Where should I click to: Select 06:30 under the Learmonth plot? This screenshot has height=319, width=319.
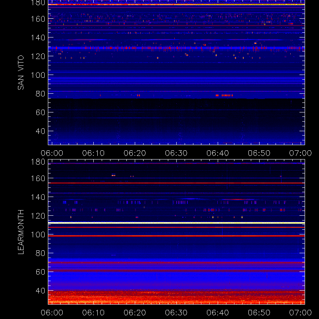tap(176, 313)
